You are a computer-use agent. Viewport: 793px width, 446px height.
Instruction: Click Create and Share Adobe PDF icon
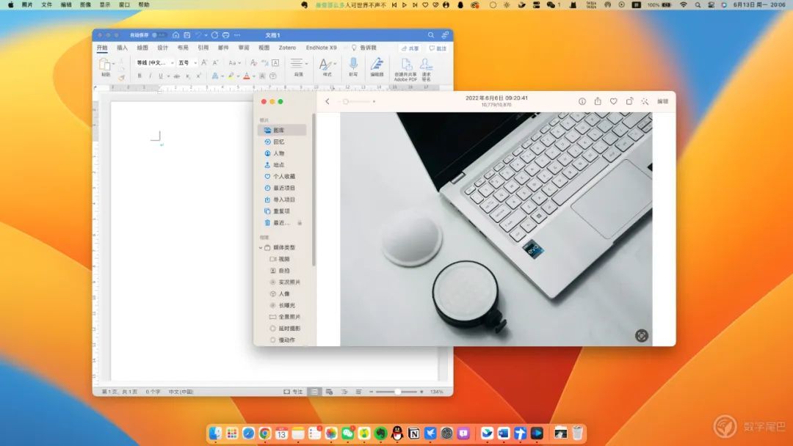[x=406, y=64]
